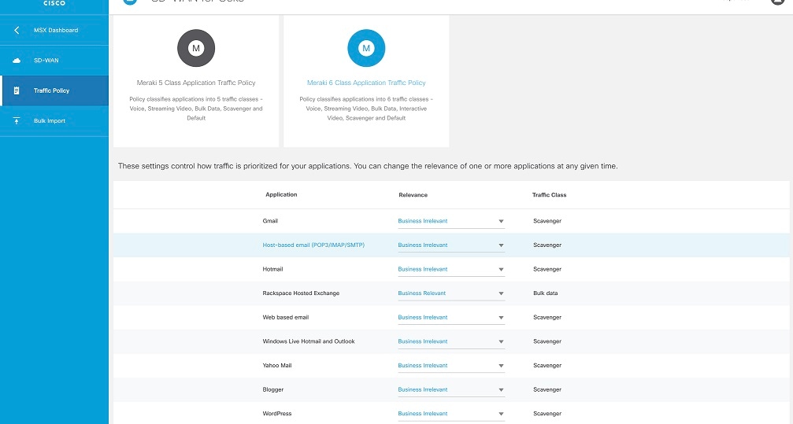This screenshot has height=424, width=793.
Task: Click the Meraki 5 Class policy description text
Action: click(196, 109)
